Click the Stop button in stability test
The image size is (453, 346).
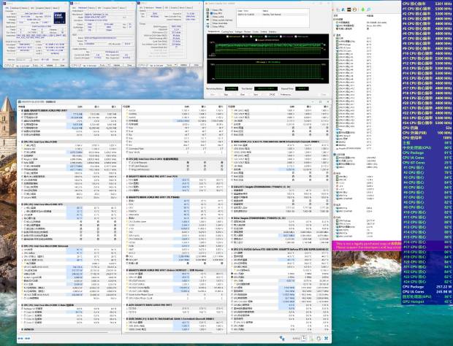(x=226, y=95)
